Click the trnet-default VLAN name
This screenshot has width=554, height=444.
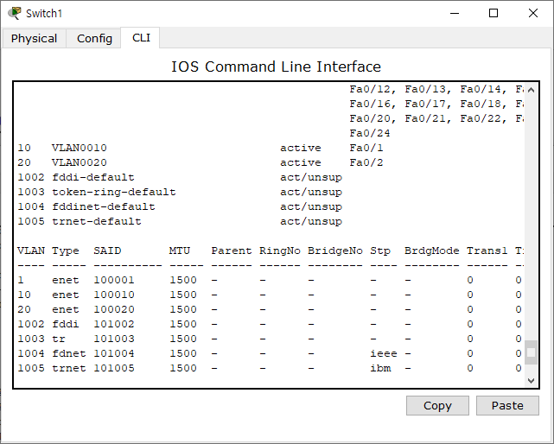97,221
